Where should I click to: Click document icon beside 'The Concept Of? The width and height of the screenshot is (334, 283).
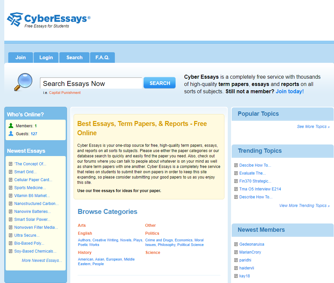(11, 164)
